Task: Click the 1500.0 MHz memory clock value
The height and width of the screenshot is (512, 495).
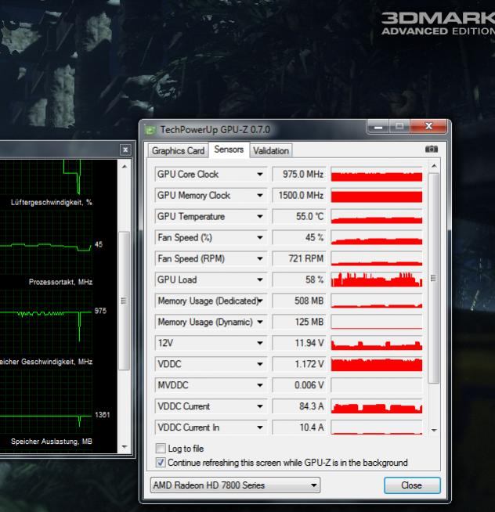Action: coord(301,196)
